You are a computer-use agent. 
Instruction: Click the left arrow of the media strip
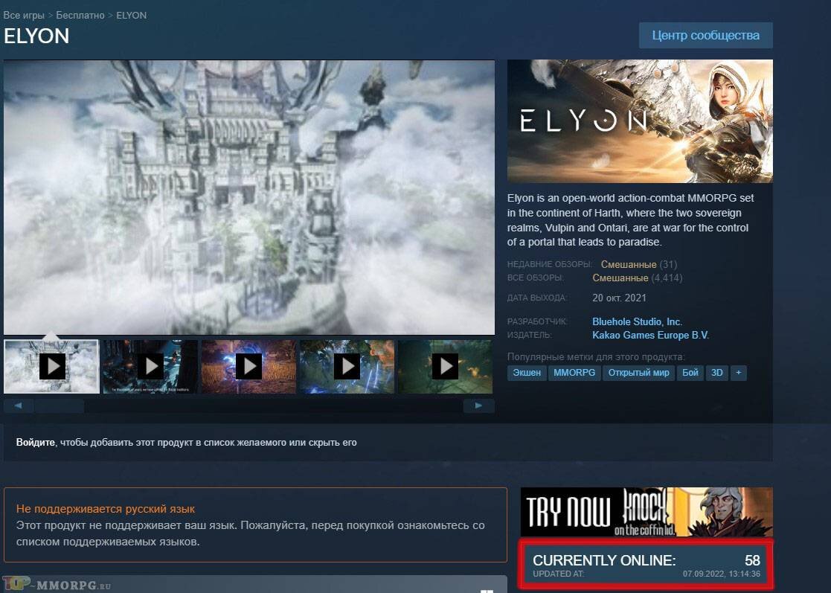point(19,406)
